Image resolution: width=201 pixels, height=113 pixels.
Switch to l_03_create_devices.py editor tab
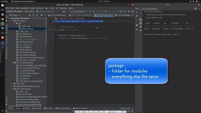tap(81, 15)
